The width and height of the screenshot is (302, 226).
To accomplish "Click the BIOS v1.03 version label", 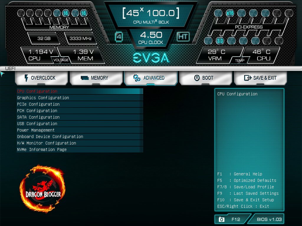I will (x=269, y=219).
